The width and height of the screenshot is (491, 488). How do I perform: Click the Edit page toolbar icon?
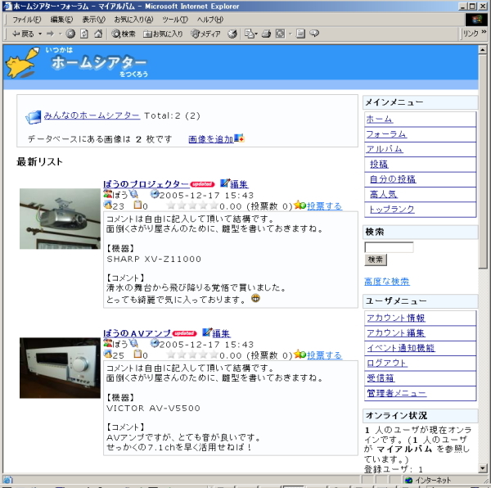[x=280, y=34]
